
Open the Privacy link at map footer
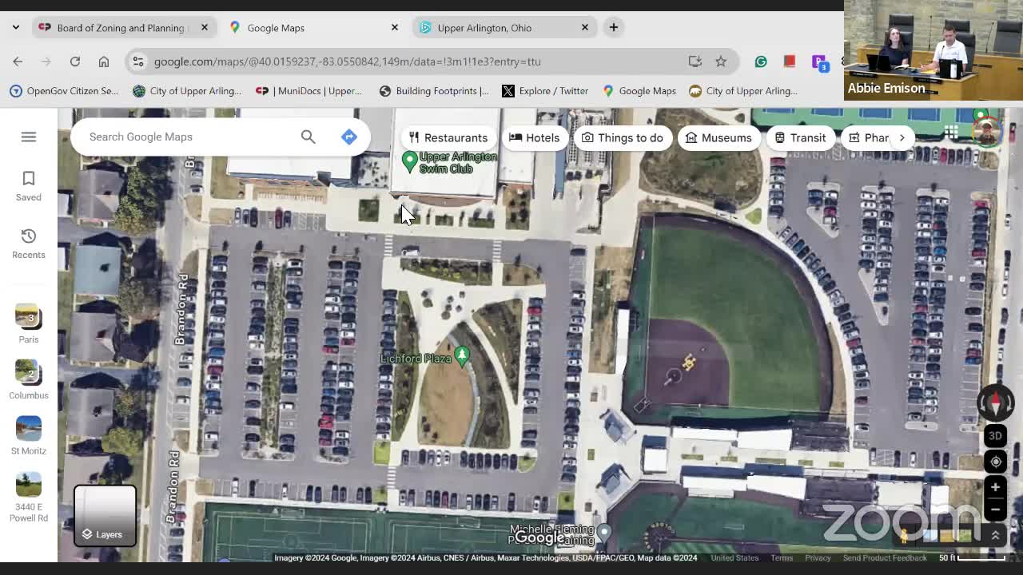[818, 558]
